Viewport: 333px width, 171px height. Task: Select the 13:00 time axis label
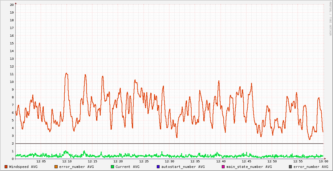pos(323,161)
